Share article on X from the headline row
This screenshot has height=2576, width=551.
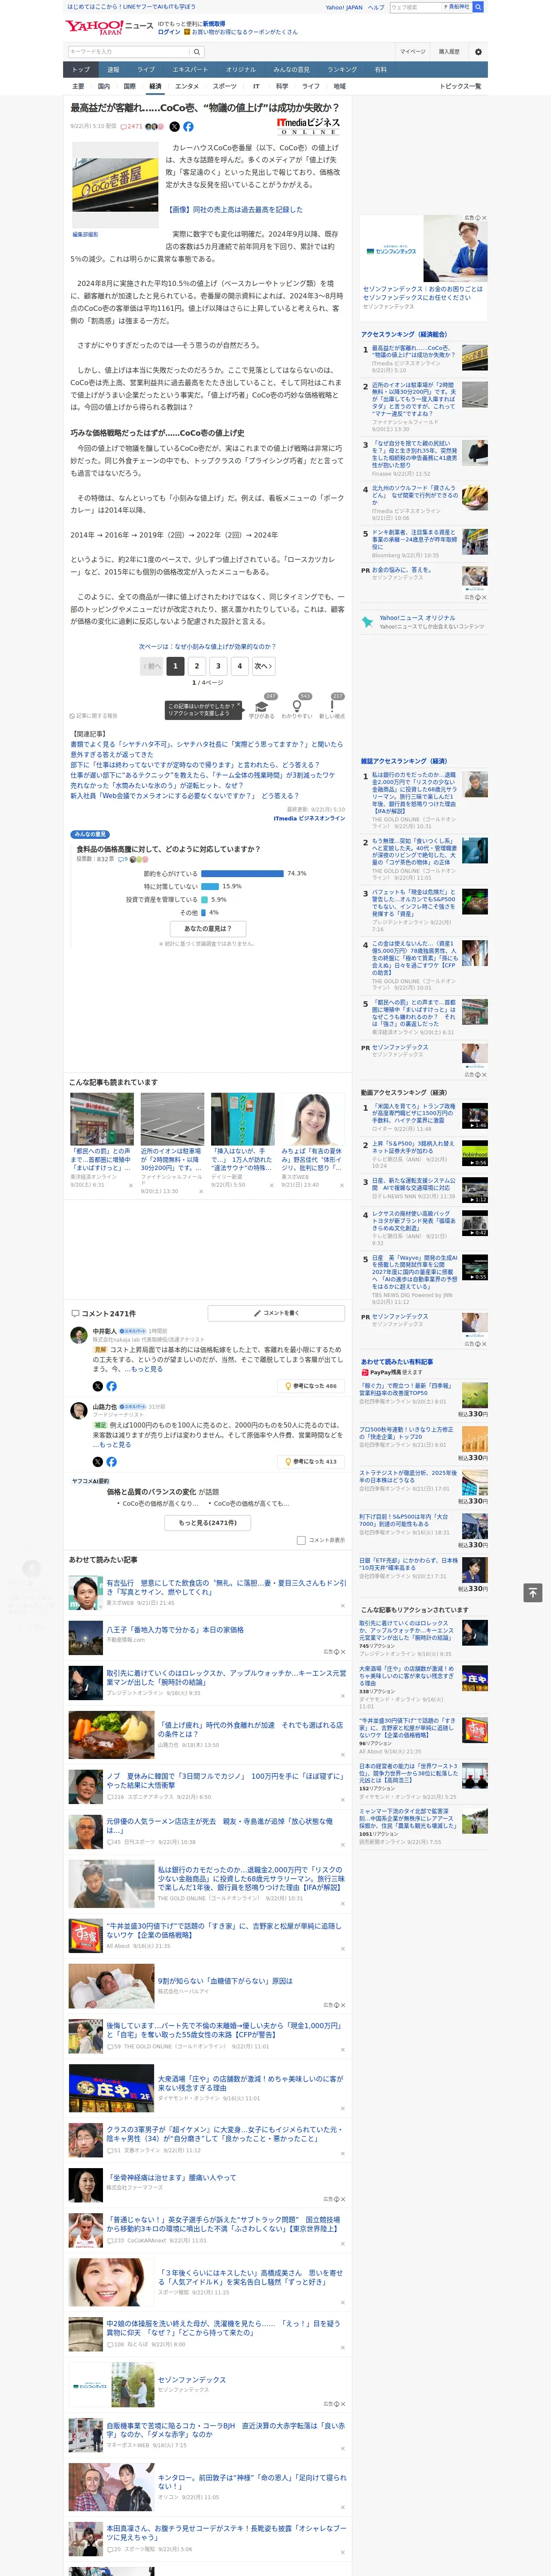(x=175, y=127)
